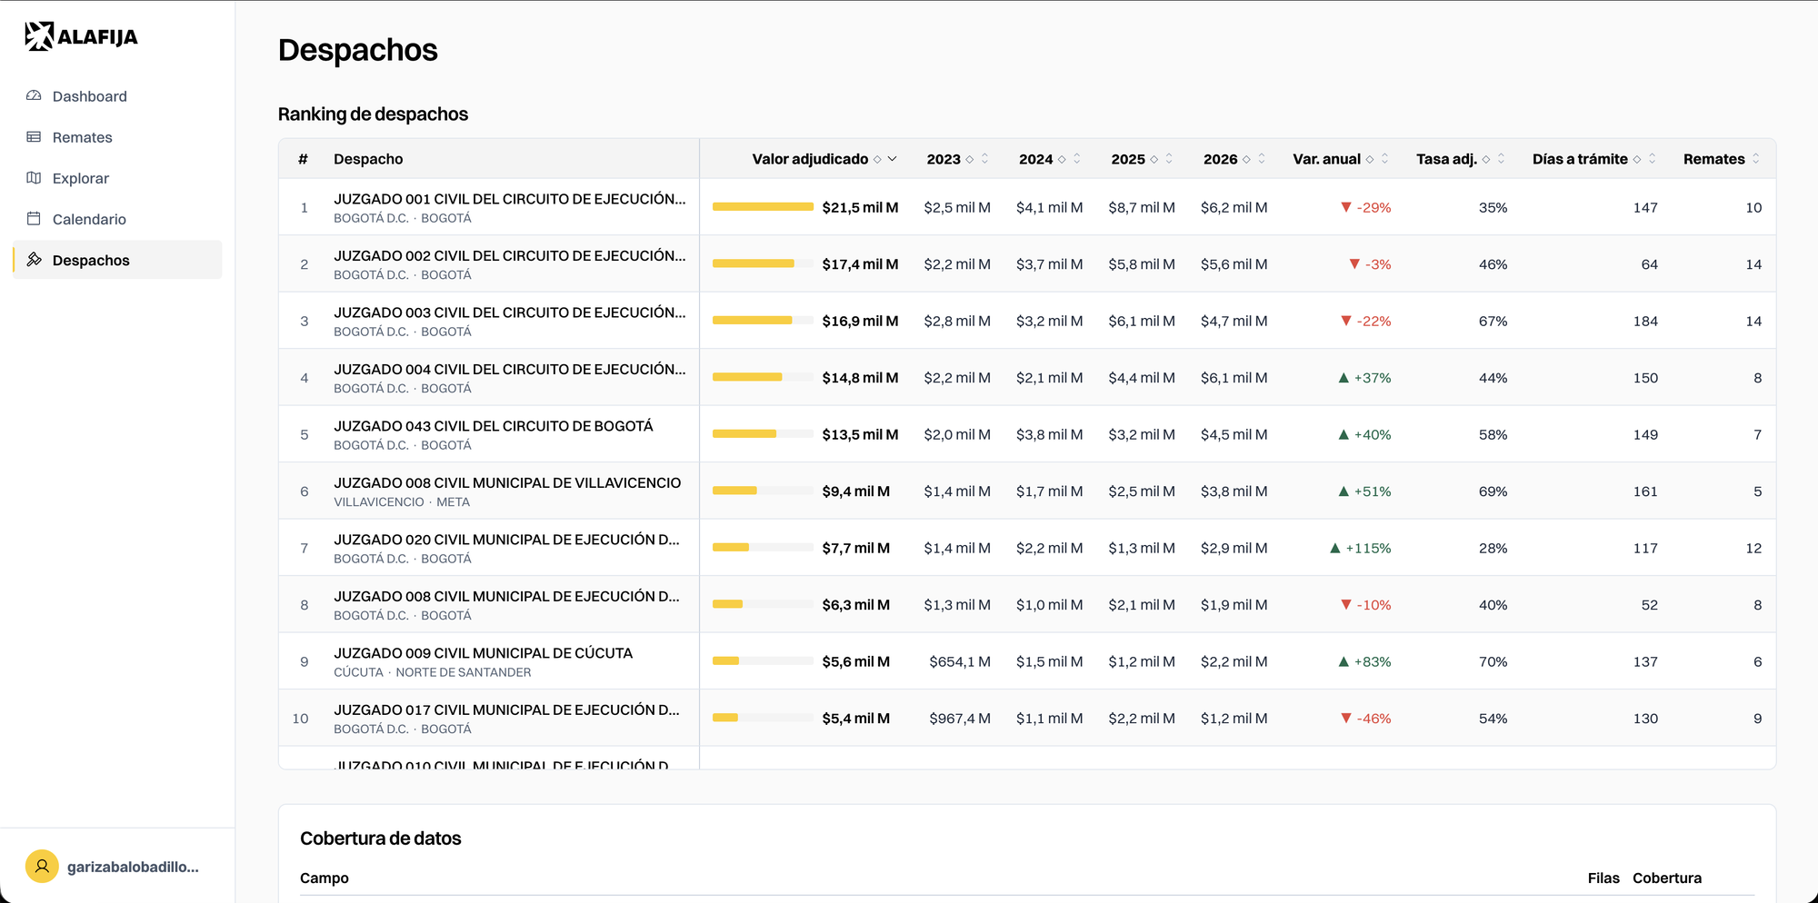Click the descending sort arrow on Valor adjudicado
The image size is (1818, 903).
pos(893,159)
